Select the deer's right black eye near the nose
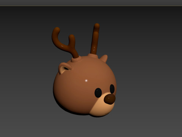182x137 pixels. 112,89
